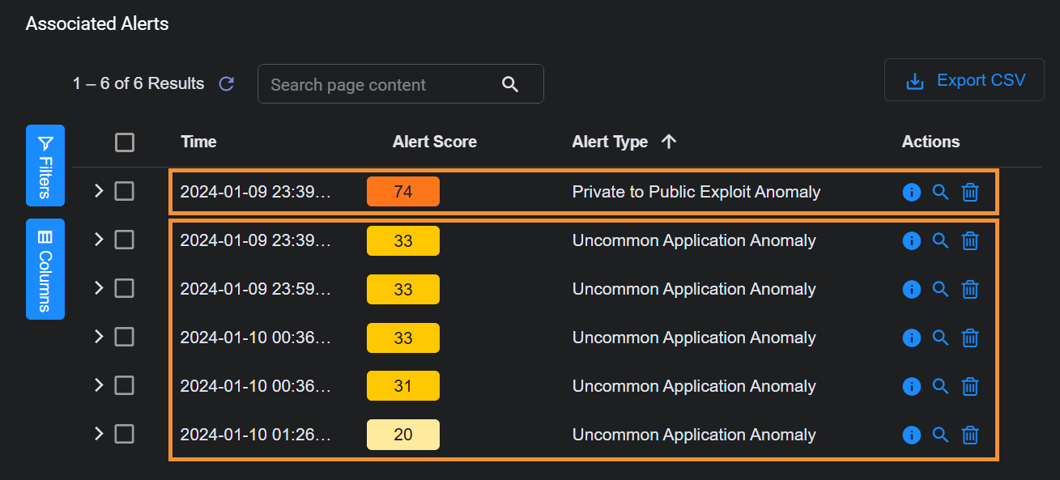Click the refresh results icon
Viewport: 1060px width, 480px height.
coord(227,83)
